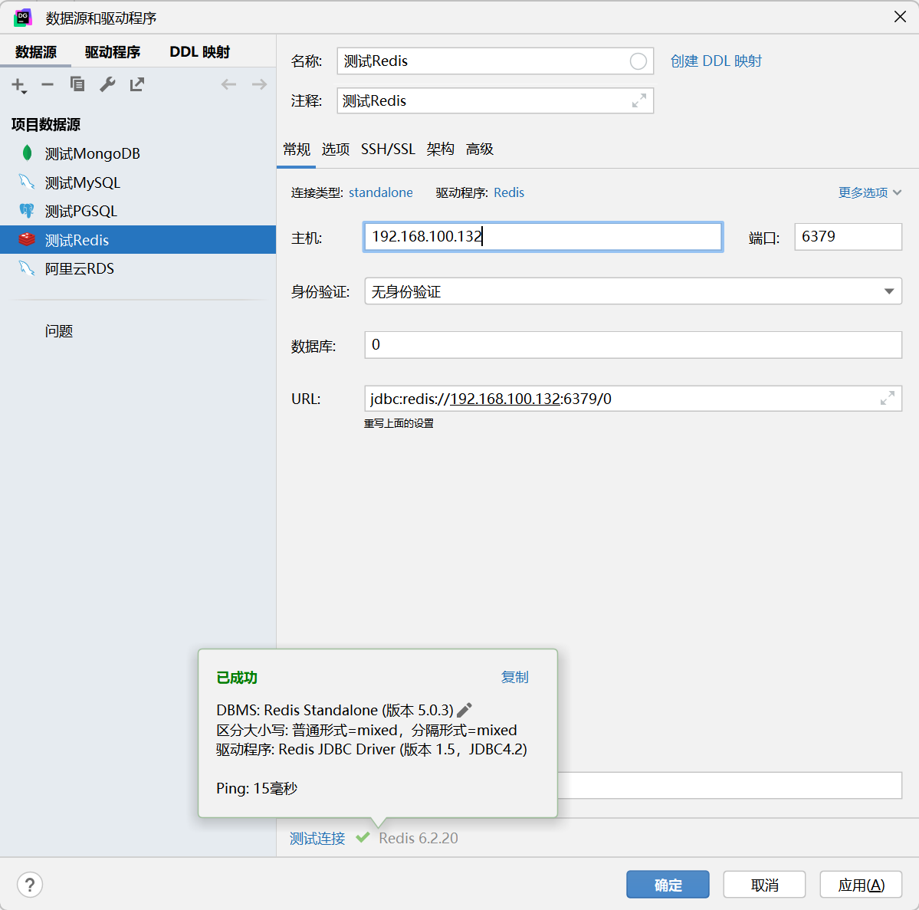
Task: Click the PostgreSQL elephant icon
Action: (27, 211)
